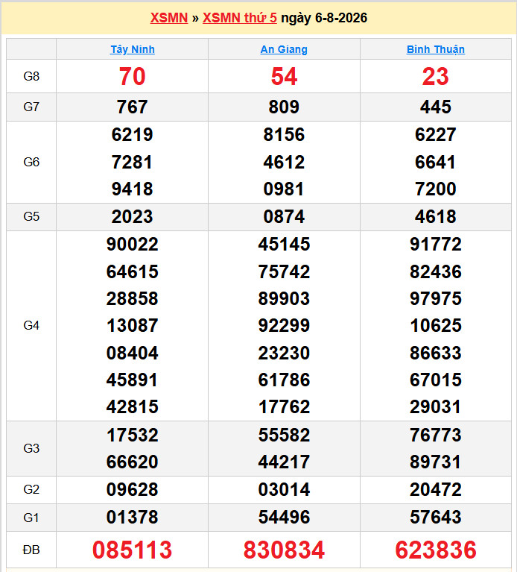The width and height of the screenshot is (517, 572).
Task: Open the Tây Ninh province link
Action: point(133,49)
